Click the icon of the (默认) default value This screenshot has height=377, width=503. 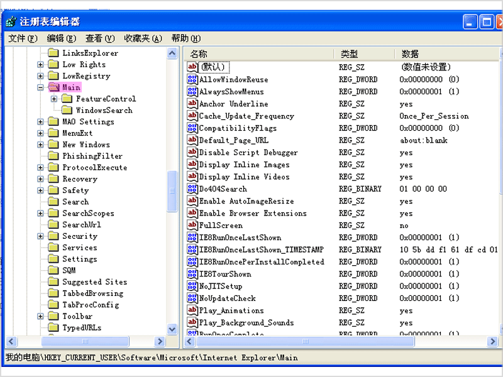(x=192, y=67)
